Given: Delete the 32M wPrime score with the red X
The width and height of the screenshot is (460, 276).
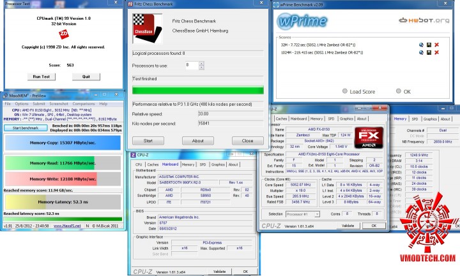Looking at the screenshot, I should point(436,45).
